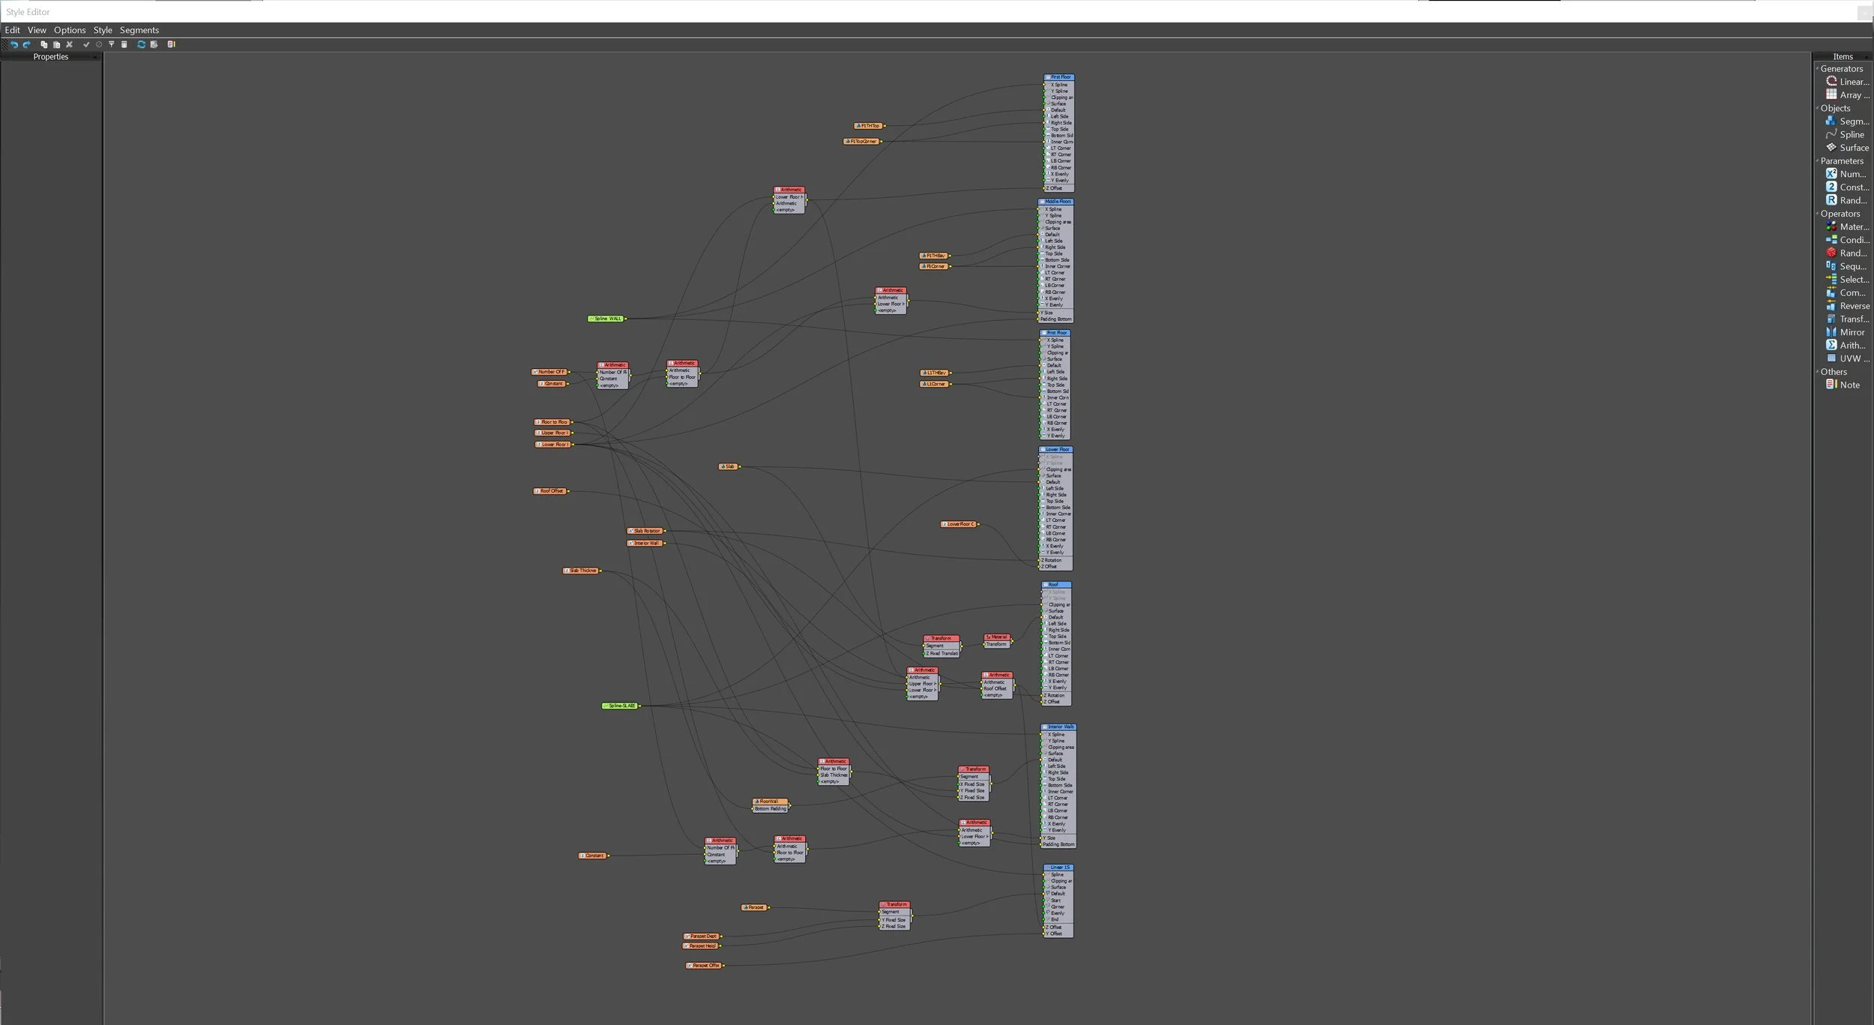Click the Undo arrow icon
This screenshot has width=1874, height=1025.
pos(13,45)
